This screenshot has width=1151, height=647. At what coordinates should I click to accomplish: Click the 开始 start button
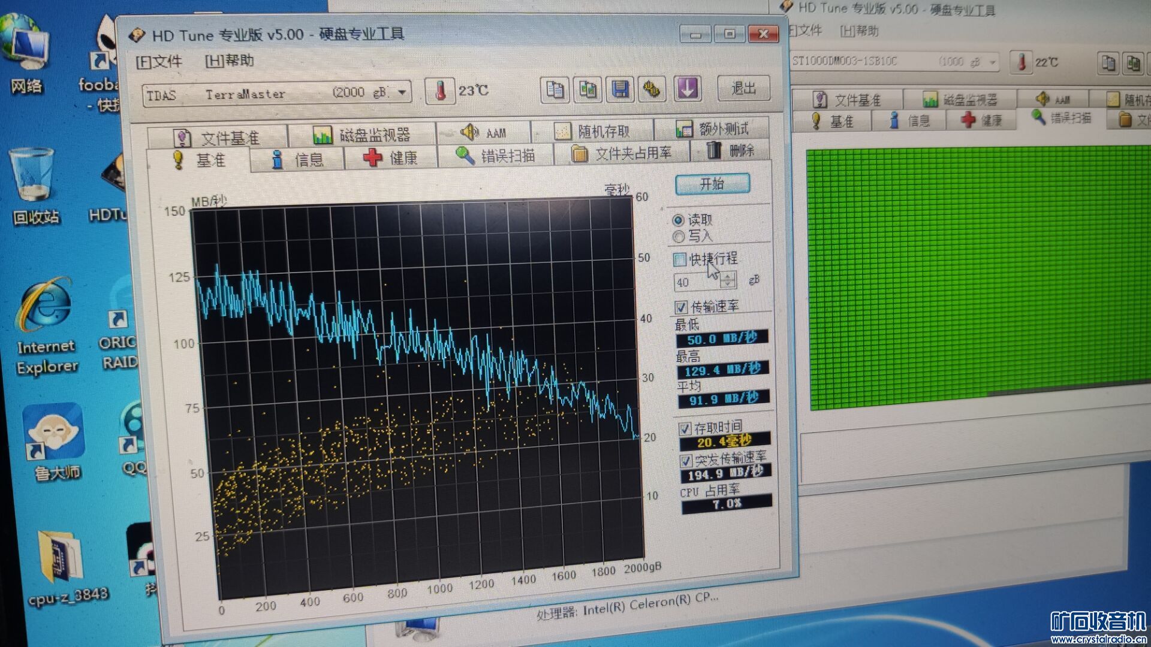(x=712, y=184)
